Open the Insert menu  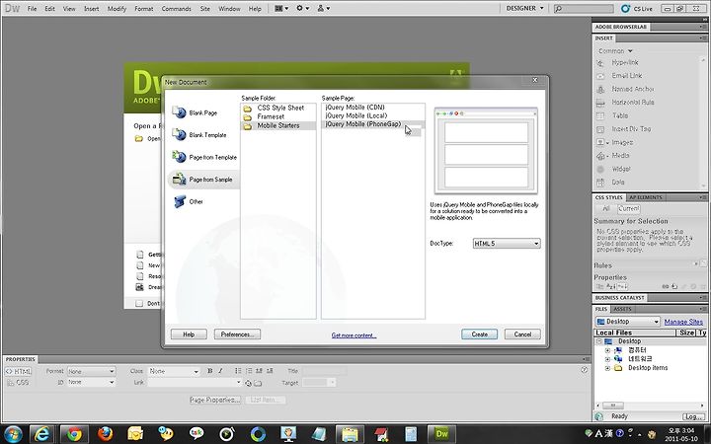click(91, 9)
